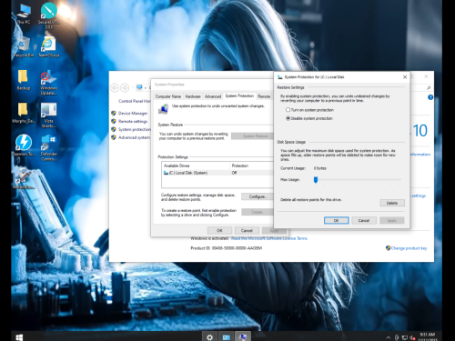The width and height of the screenshot is (455, 341).
Task: Open the Reliability shortcut on desktop
Action: (24, 179)
